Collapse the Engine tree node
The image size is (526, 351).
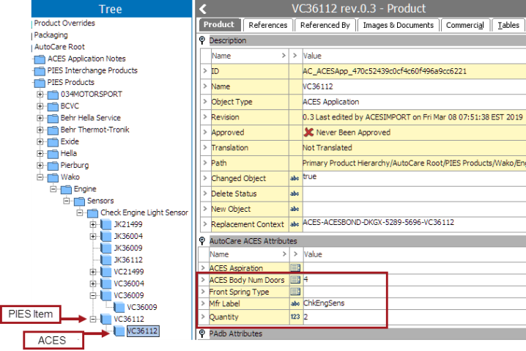pyautogui.click(x=53, y=189)
